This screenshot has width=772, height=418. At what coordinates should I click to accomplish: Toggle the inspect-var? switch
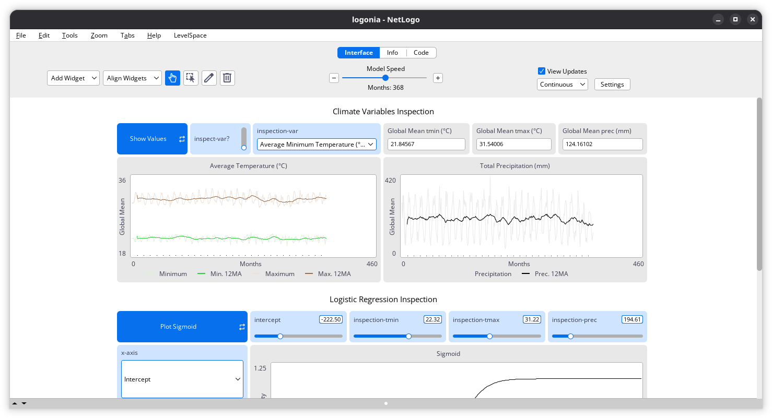point(243,139)
